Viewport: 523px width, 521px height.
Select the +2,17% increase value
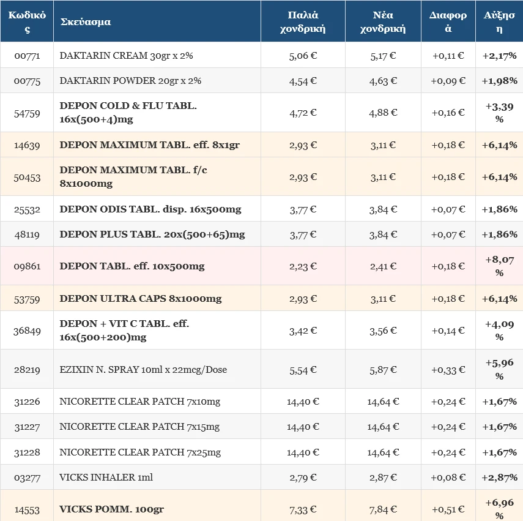pos(499,56)
